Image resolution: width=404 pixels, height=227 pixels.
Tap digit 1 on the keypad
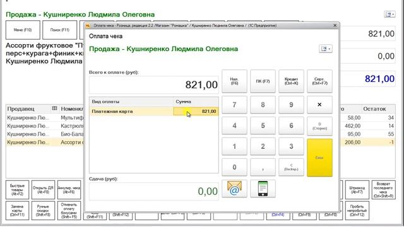click(x=234, y=146)
